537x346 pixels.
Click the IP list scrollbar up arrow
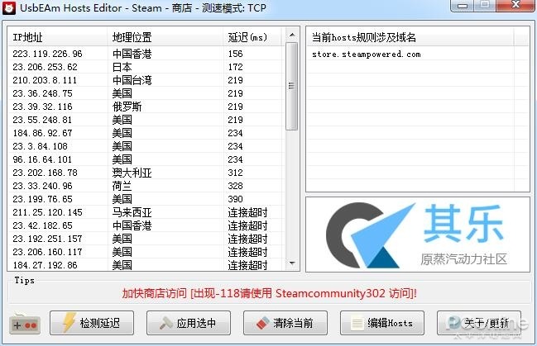(292, 35)
